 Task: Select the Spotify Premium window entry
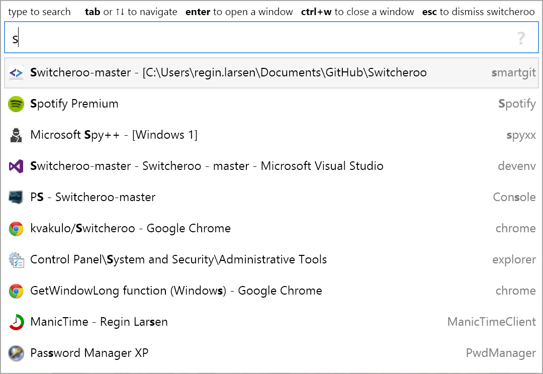271,104
